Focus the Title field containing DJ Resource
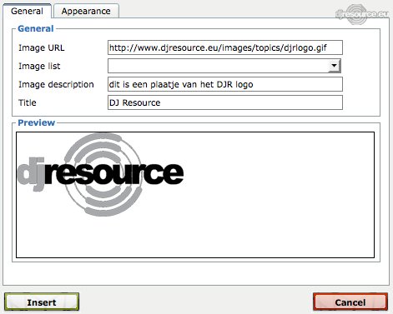The image size is (393, 314). coord(225,102)
